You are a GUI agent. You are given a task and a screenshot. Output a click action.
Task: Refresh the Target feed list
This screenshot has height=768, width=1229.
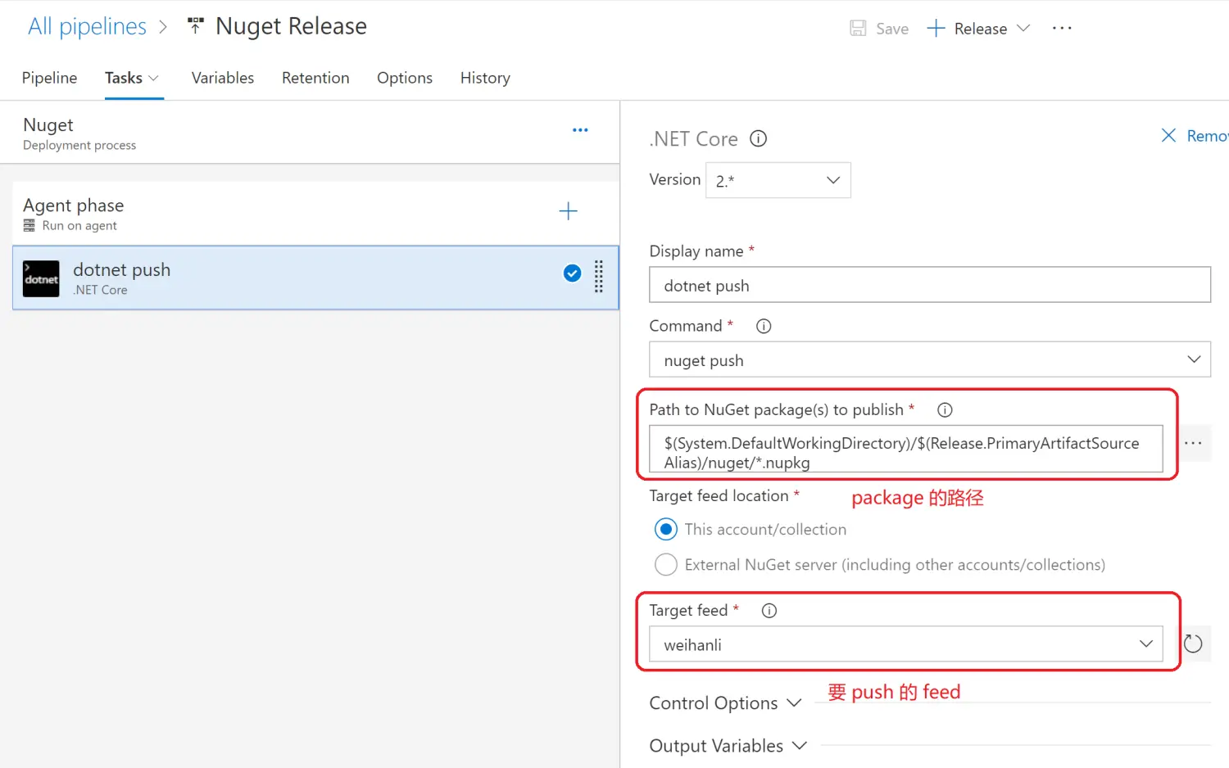(1193, 644)
